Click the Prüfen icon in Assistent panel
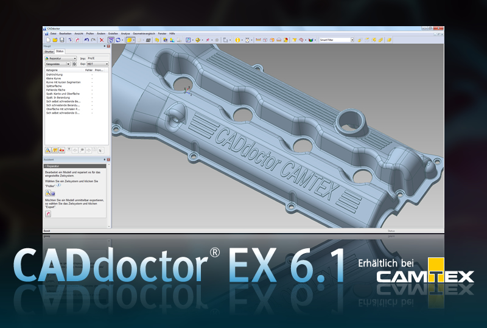Viewport: 487px width, 328px height. (48, 193)
